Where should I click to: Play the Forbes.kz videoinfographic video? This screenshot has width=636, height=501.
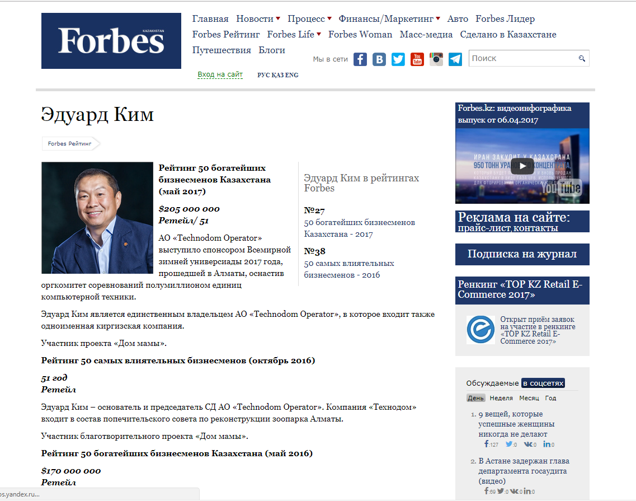coord(522,165)
